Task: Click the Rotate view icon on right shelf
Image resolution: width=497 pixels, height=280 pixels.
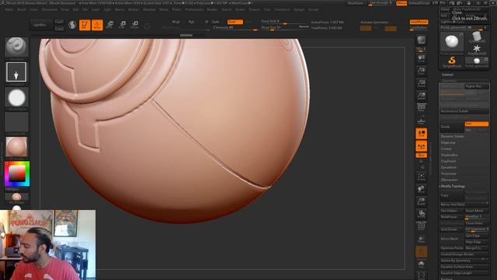Action: tap(421, 214)
